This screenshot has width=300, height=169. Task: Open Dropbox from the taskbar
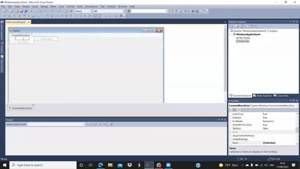(x=130, y=165)
